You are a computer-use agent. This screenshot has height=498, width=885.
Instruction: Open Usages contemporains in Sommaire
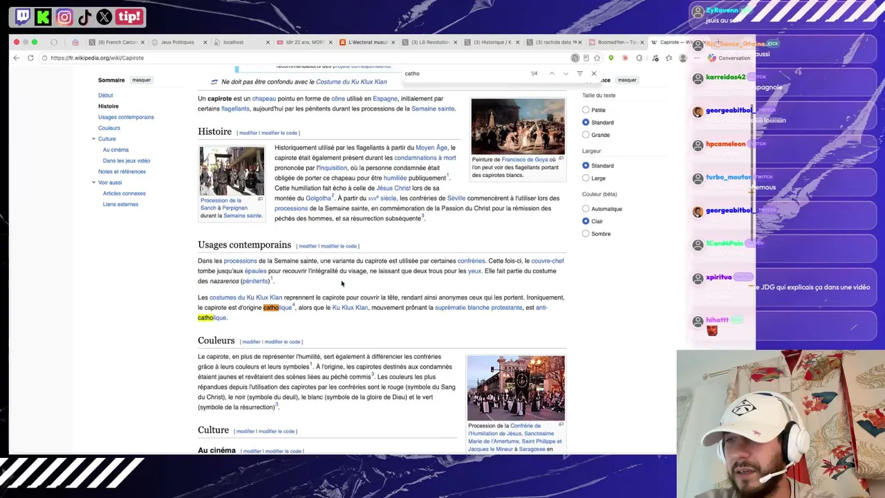[x=126, y=117]
